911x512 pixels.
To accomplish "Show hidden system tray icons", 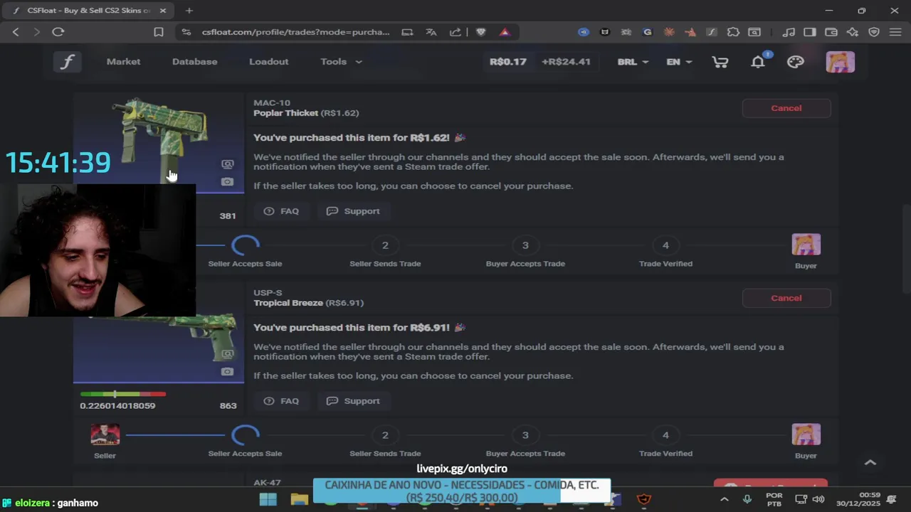I will (x=724, y=499).
